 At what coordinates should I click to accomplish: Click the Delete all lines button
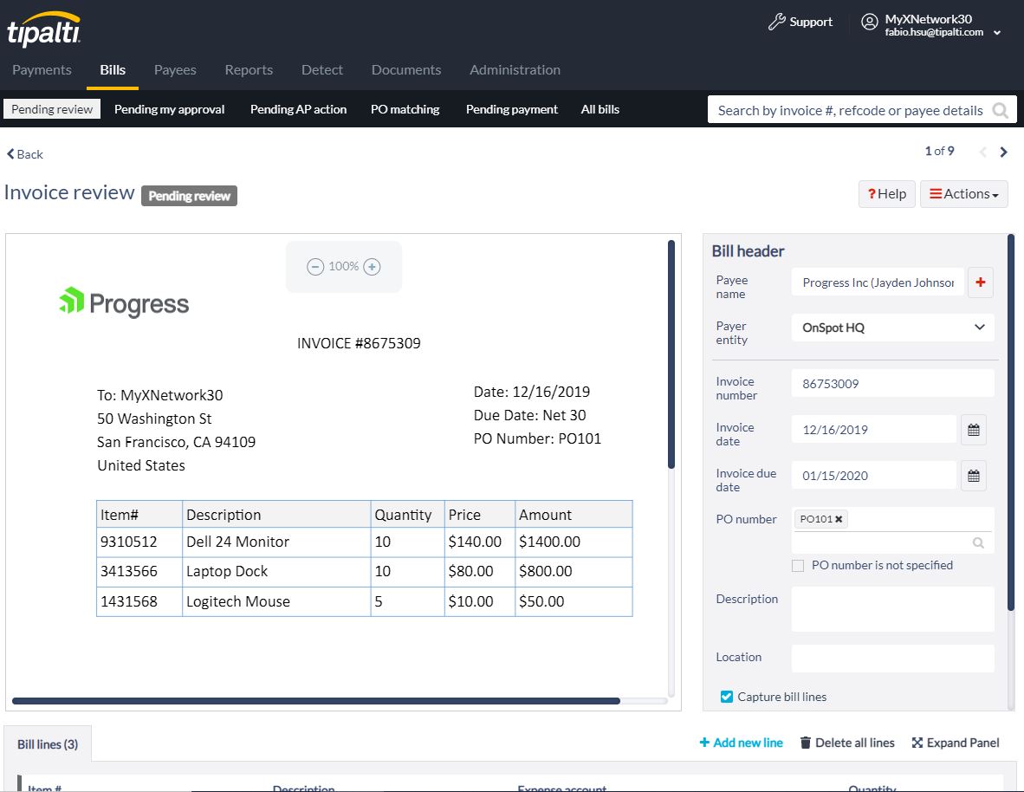coord(846,743)
